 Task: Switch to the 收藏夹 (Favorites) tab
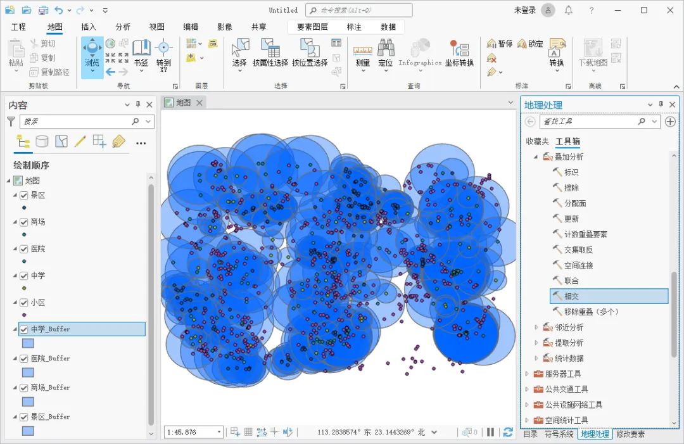point(538,141)
